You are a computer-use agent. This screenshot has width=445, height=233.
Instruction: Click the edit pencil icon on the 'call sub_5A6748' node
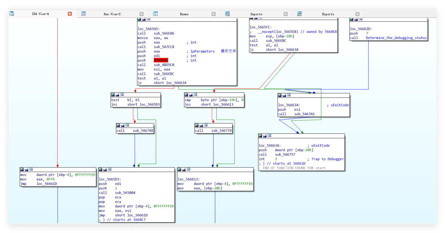coord(123,125)
